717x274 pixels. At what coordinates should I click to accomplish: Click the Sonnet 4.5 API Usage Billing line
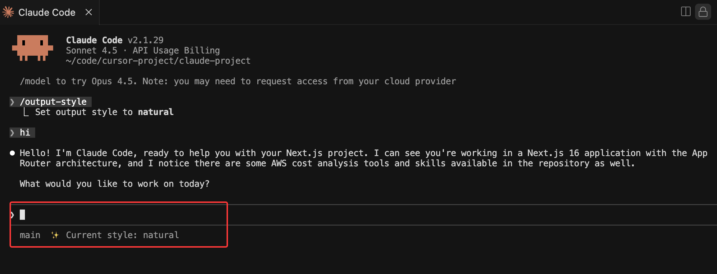(143, 50)
